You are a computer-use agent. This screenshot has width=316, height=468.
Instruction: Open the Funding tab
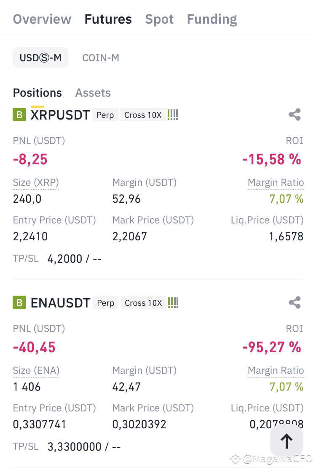(x=212, y=19)
